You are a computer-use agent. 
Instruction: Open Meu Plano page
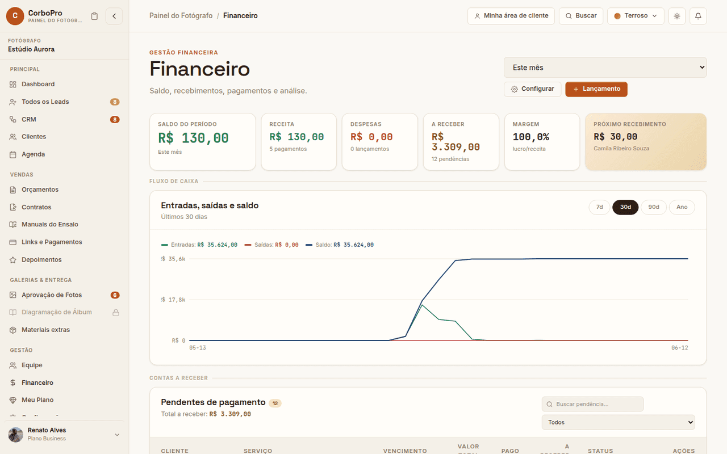[x=64, y=400]
